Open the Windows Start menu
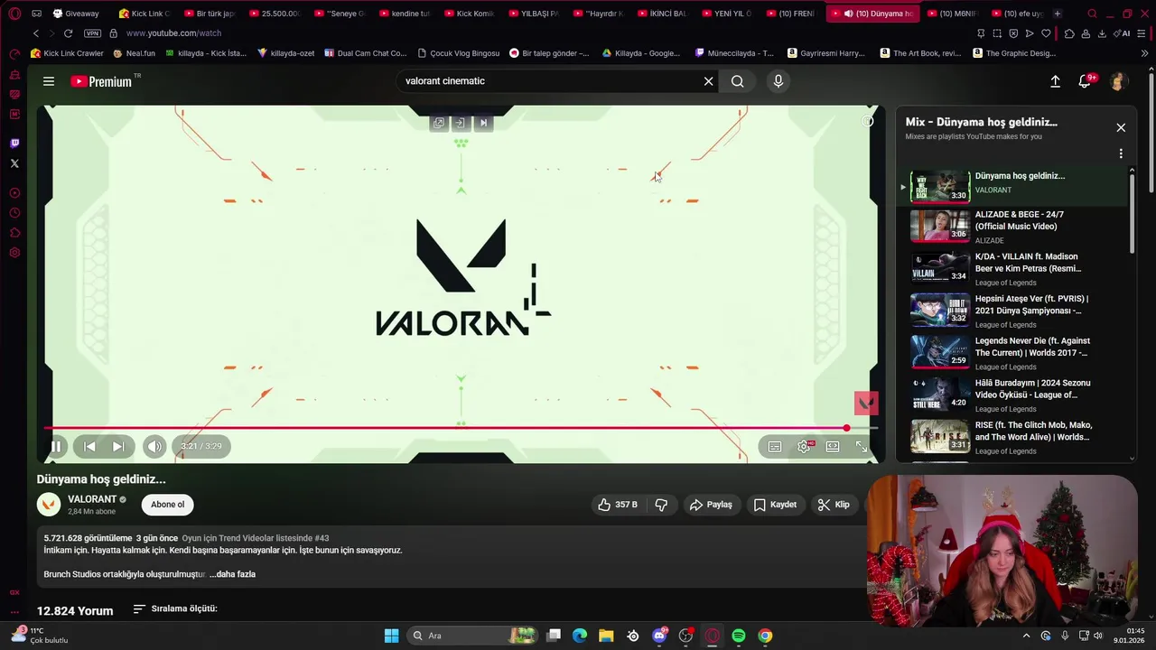The width and height of the screenshot is (1156, 650). click(x=391, y=636)
